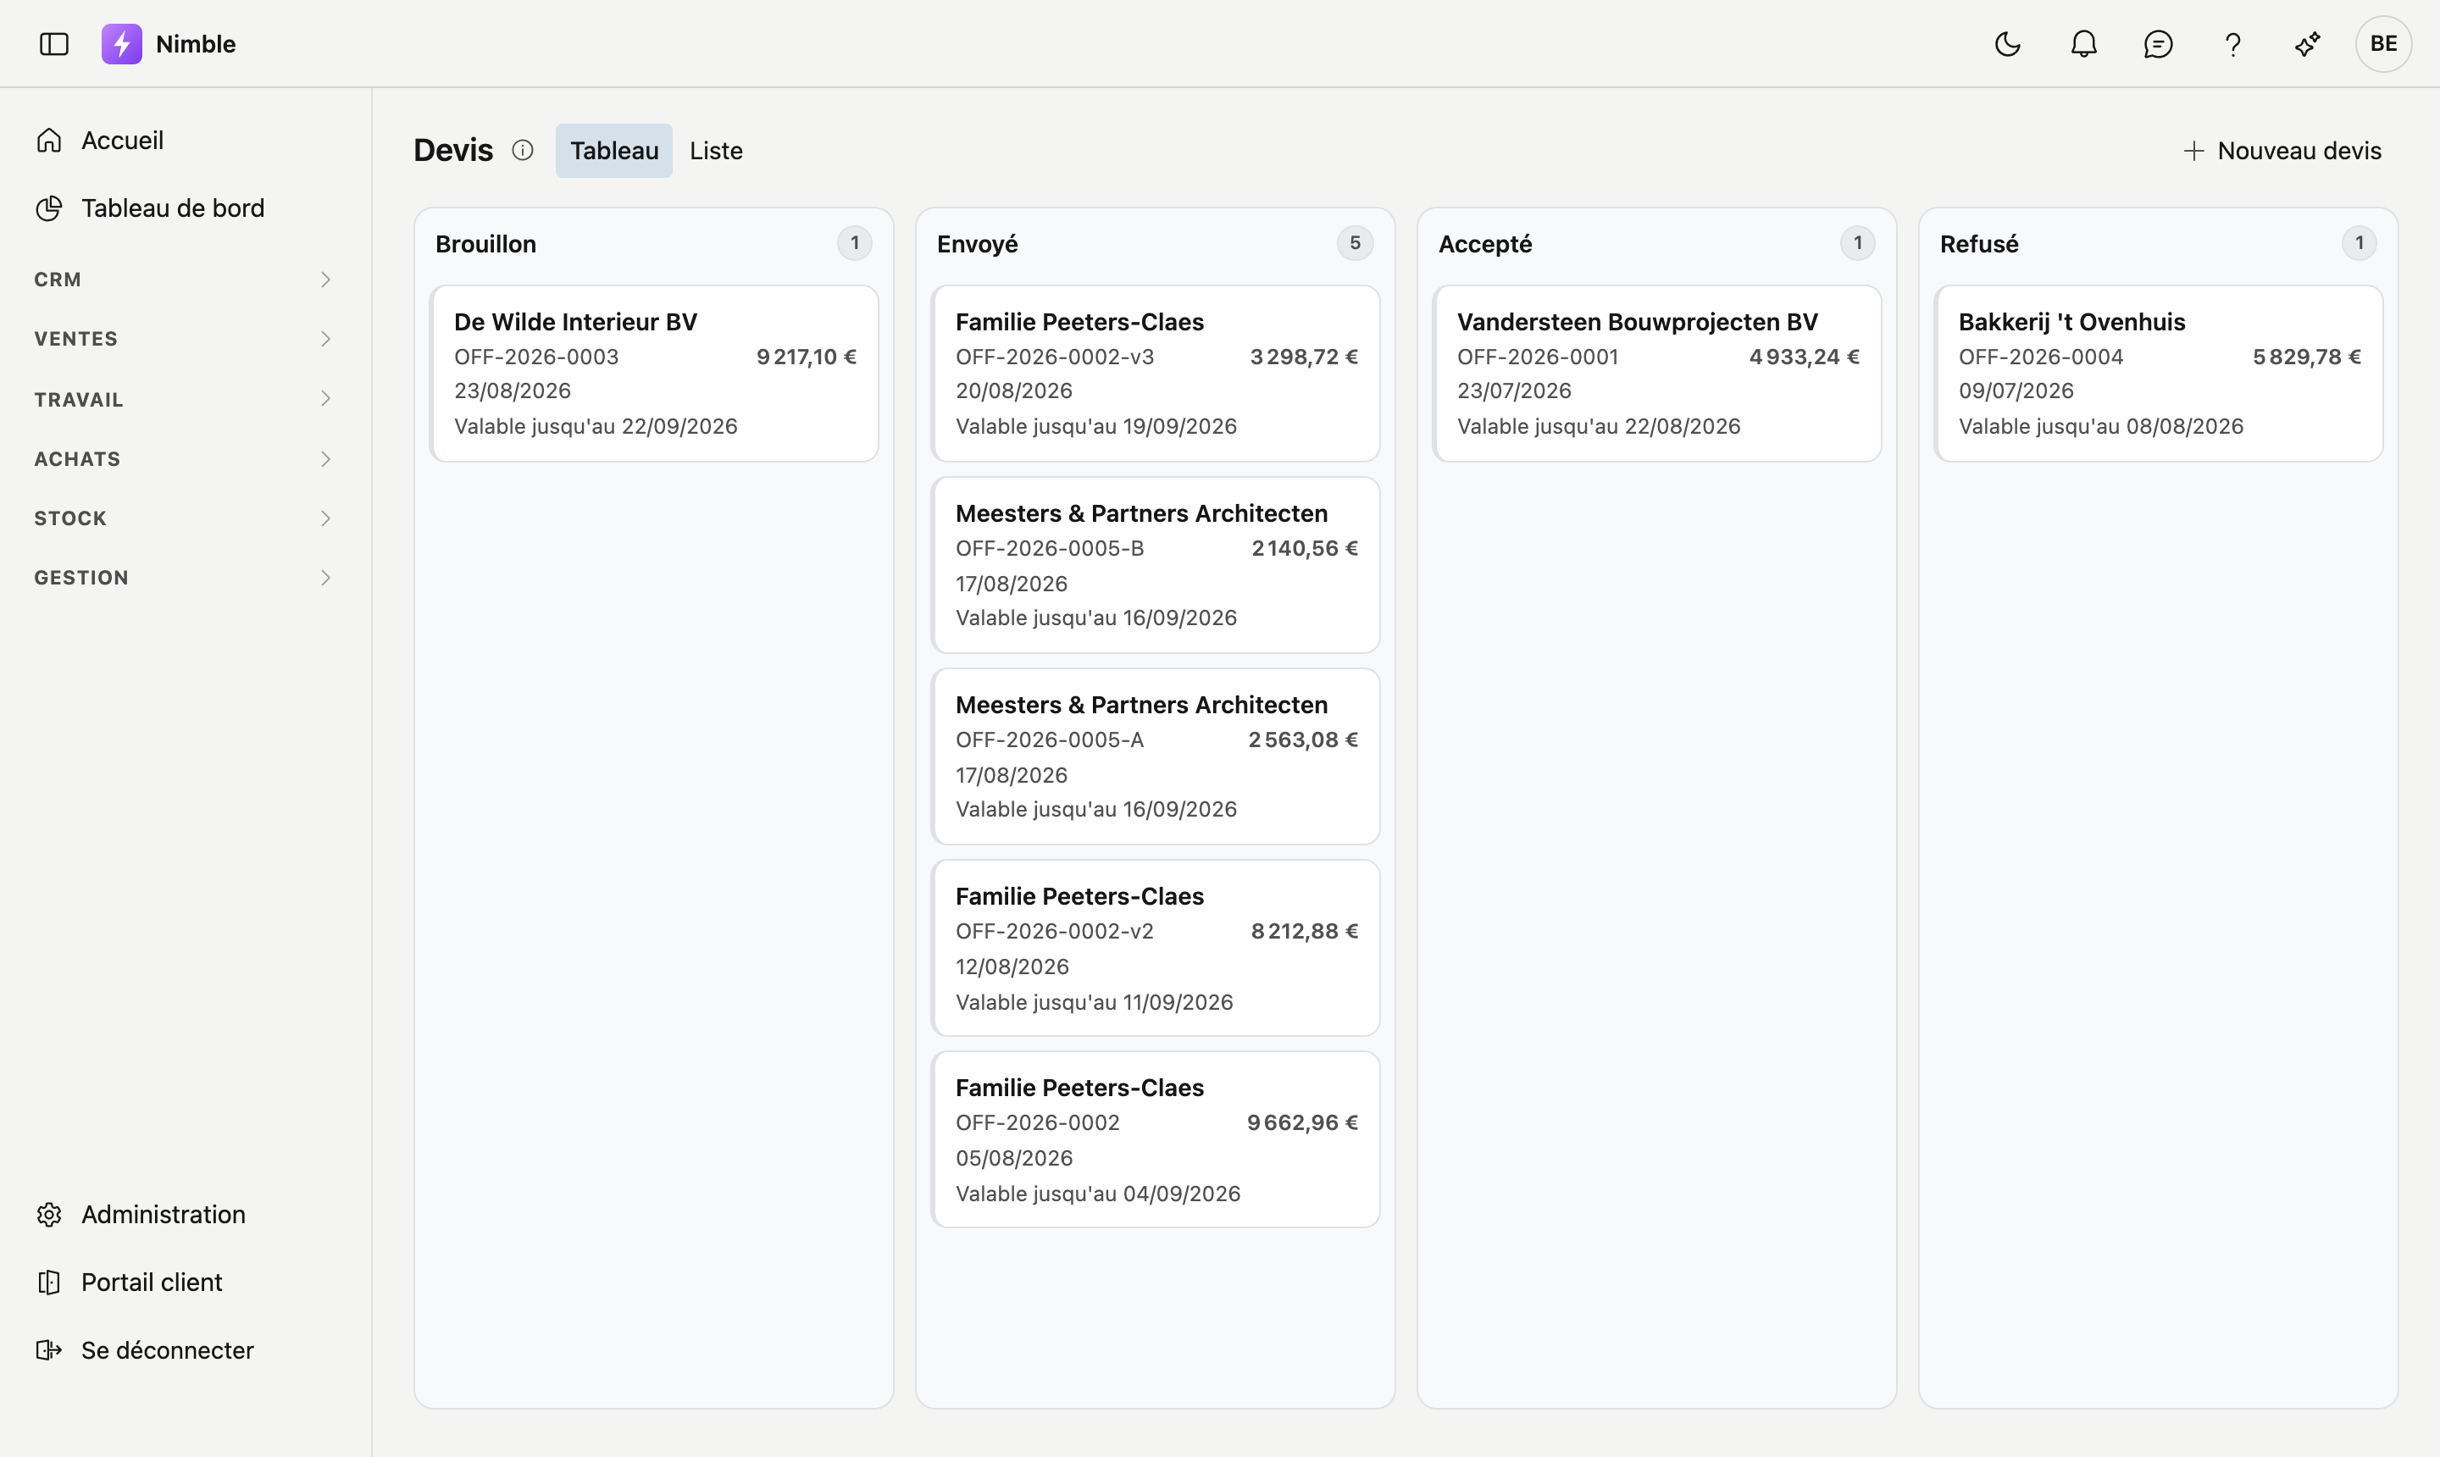
Task: Click the Administration gear icon
Action: click(x=49, y=1215)
